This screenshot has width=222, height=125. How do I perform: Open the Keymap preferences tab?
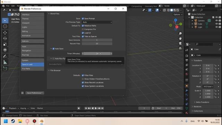click(33, 55)
